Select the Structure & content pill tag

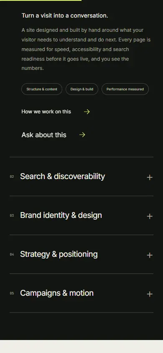[42, 89]
